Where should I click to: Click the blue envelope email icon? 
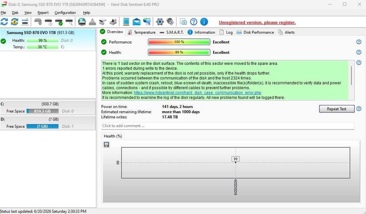[x=137, y=22]
